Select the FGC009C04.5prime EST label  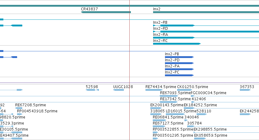[208, 93]
